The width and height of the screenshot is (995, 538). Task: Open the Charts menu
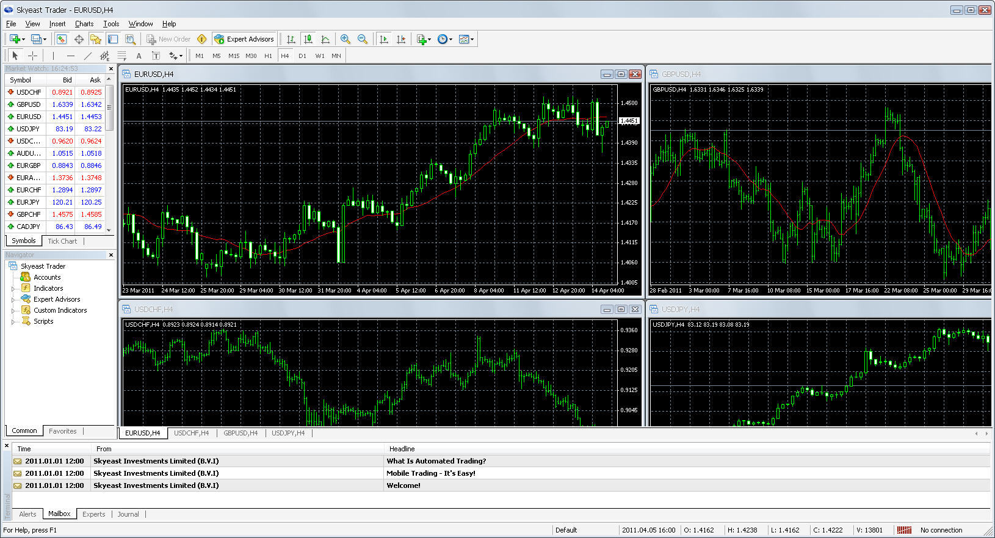point(84,24)
